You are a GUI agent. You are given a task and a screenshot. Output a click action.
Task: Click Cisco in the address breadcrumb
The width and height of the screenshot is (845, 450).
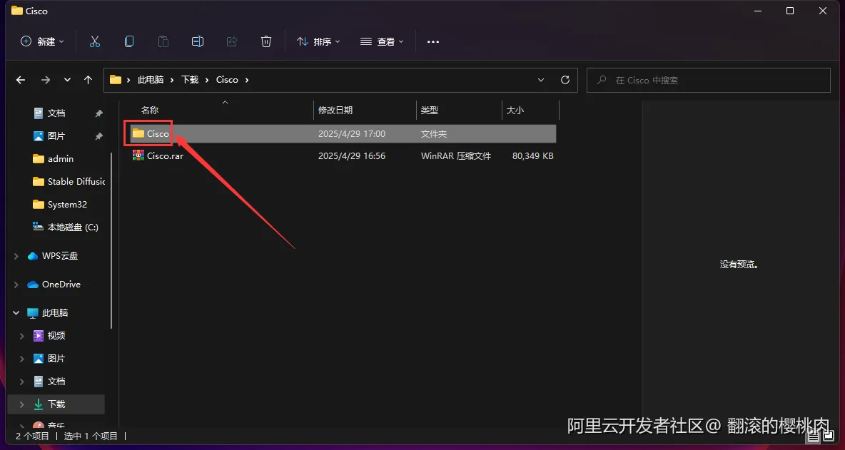pyautogui.click(x=227, y=80)
